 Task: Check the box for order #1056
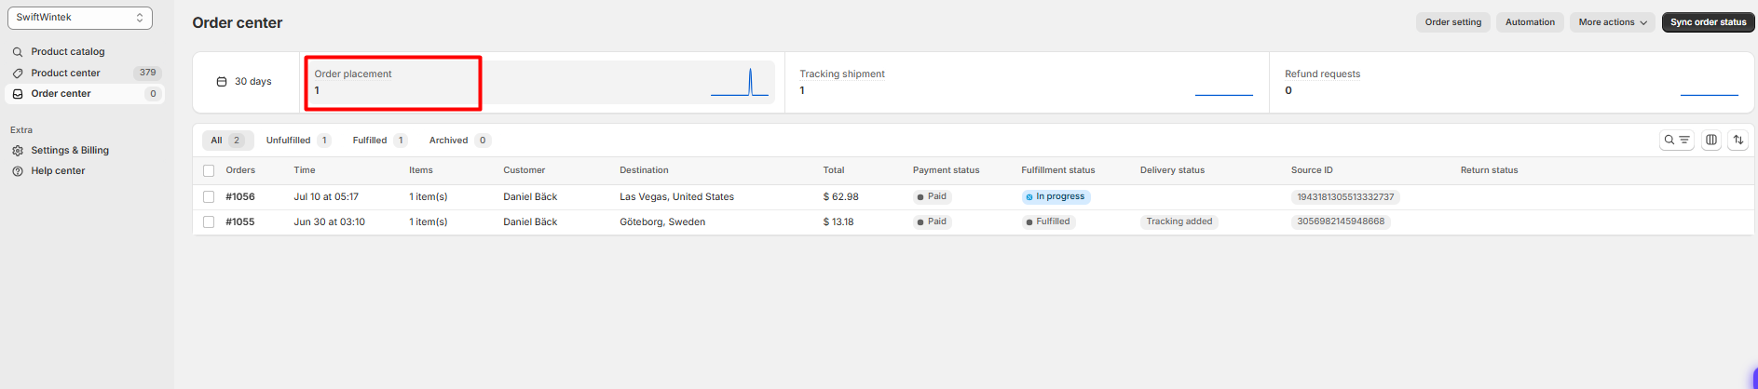pos(209,197)
